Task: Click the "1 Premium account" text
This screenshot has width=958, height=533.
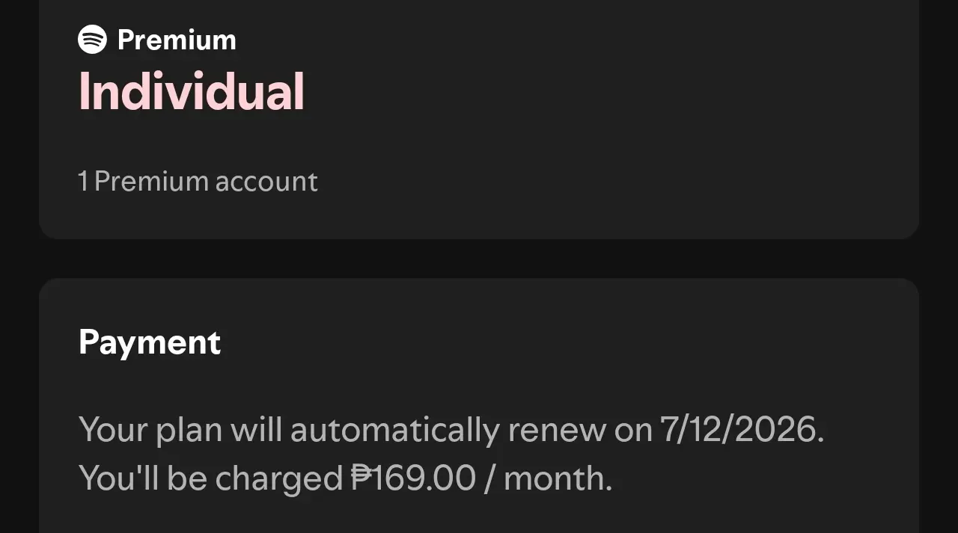Action: click(198, 182)
